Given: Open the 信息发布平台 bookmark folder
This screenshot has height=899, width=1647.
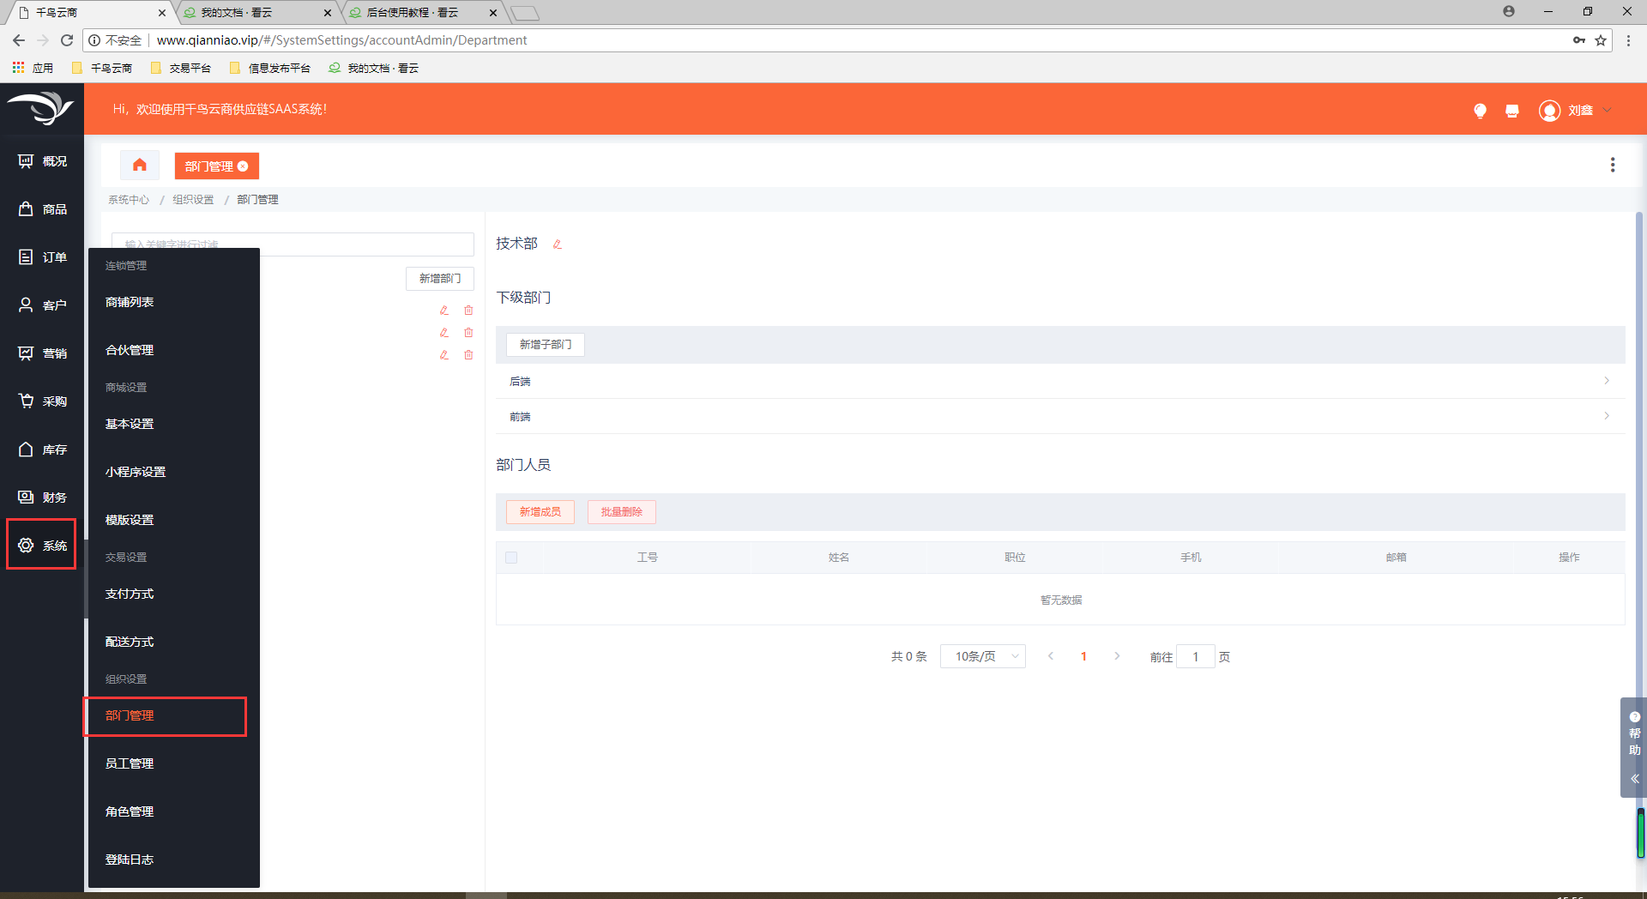Looking at the screenshot, I should click(x=270, y=68).
